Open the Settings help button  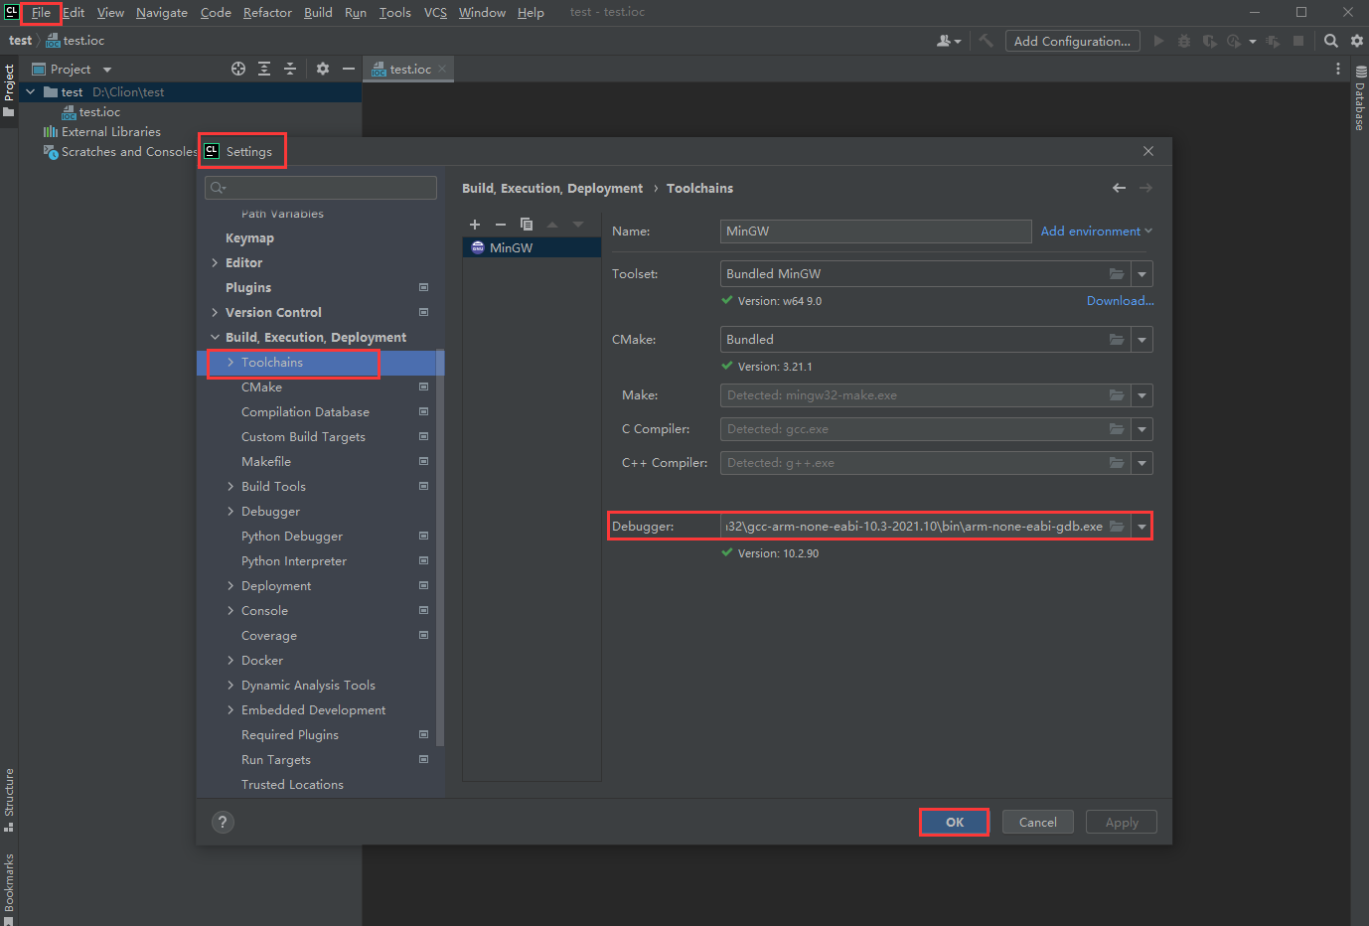223,822
